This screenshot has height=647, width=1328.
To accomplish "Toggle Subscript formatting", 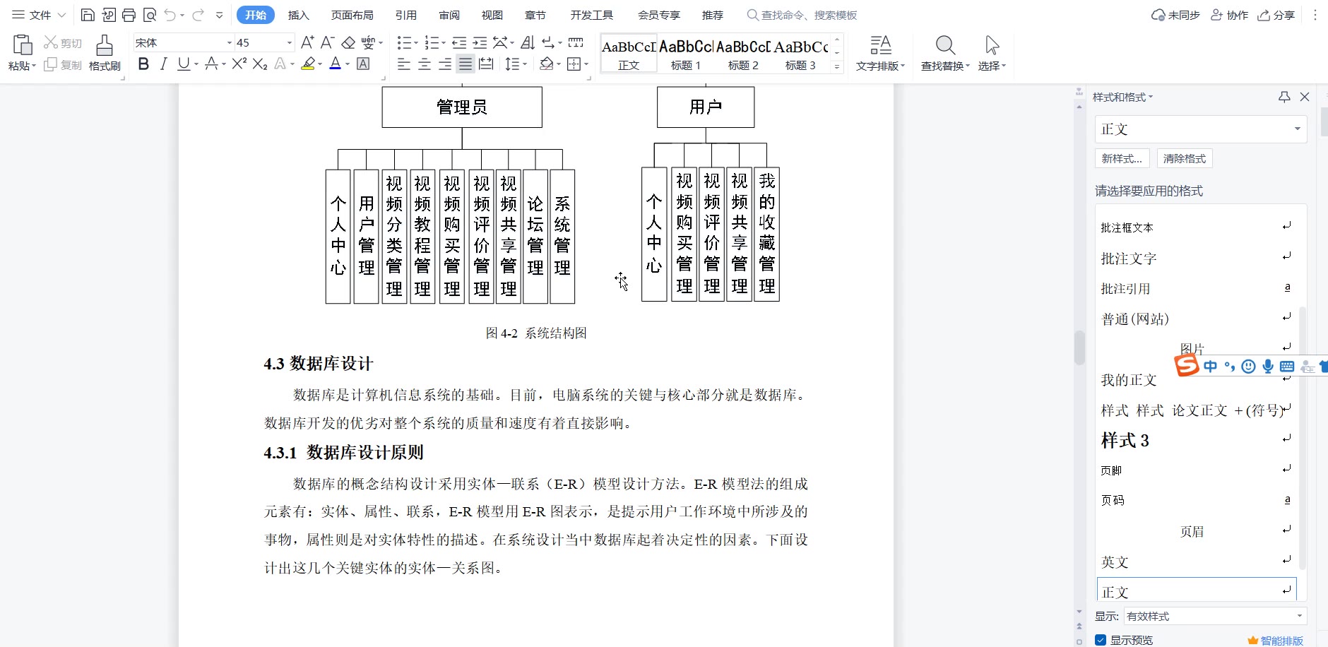I will click(260, 64).
